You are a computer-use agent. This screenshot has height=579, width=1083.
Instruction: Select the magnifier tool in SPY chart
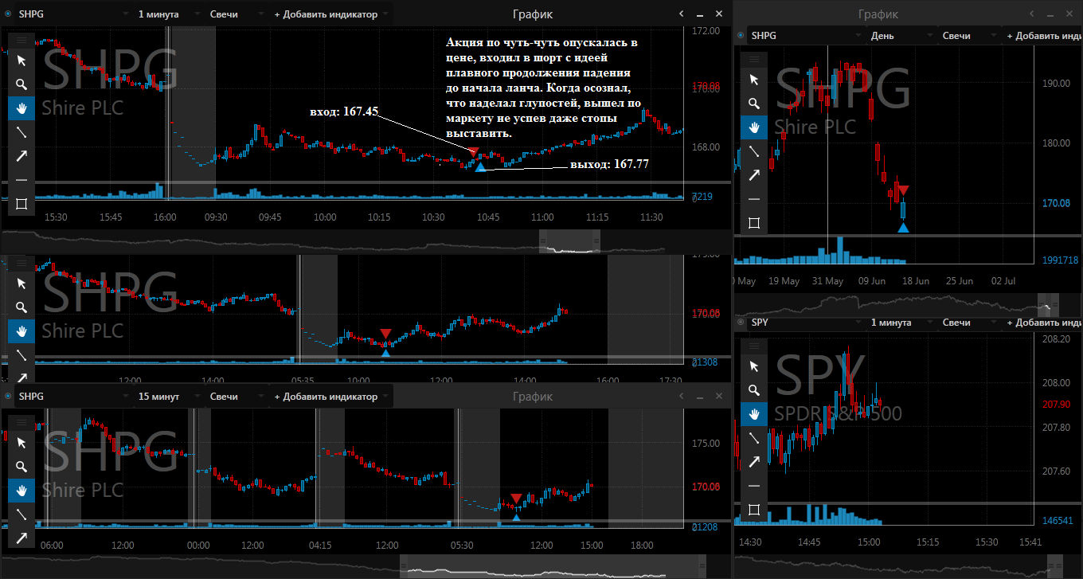754,390
